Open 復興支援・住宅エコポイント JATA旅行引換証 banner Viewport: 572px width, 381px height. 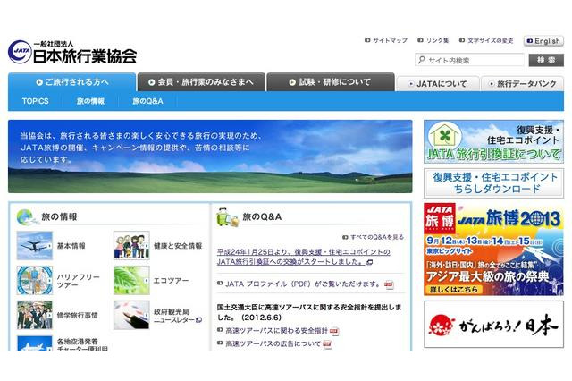point(493,141)
